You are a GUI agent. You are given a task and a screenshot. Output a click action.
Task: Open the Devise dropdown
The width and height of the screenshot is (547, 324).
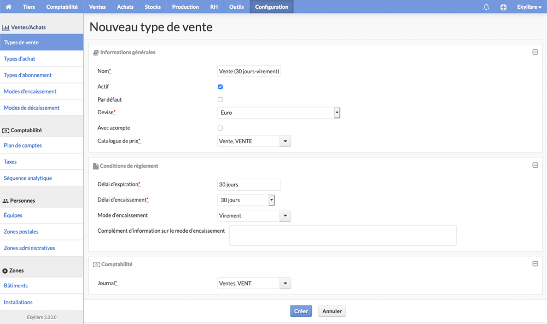coord(279,113)
